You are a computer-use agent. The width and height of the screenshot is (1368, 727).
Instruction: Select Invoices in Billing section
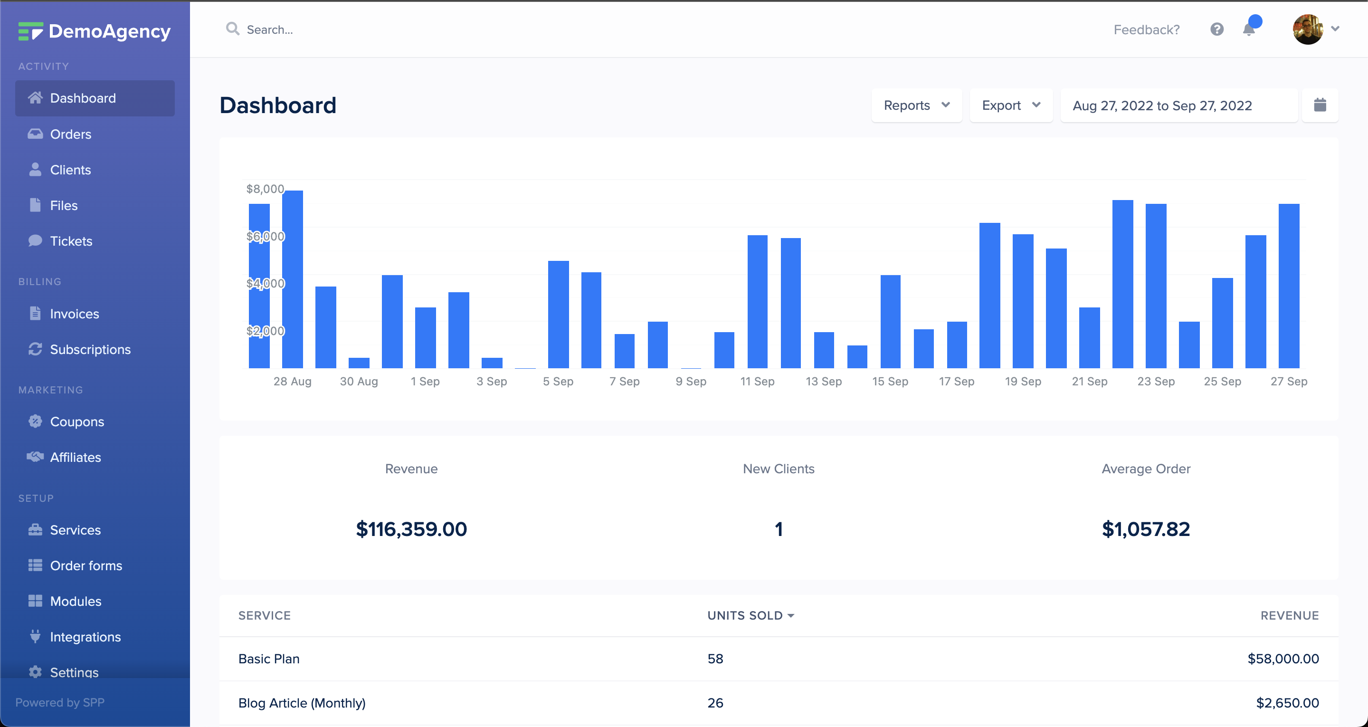click(x=75, y=314)
